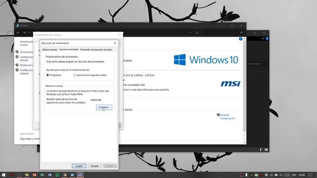Screen dimensions: 317x178
Task: Click scroll down arrow in Sistema window
Action: point(244,142)
